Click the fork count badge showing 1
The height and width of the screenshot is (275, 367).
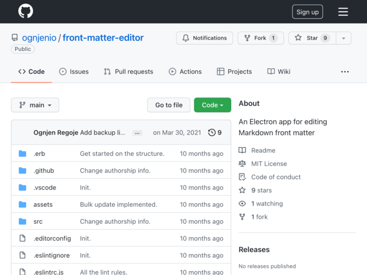(273, 38)
